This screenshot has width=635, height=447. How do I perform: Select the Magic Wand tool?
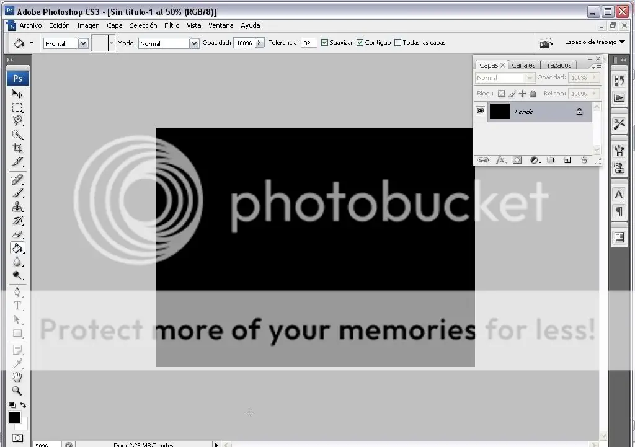17,135
